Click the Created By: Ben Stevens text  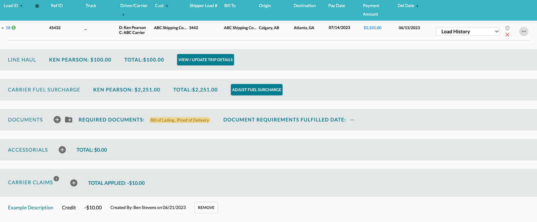tap(148, 208)
